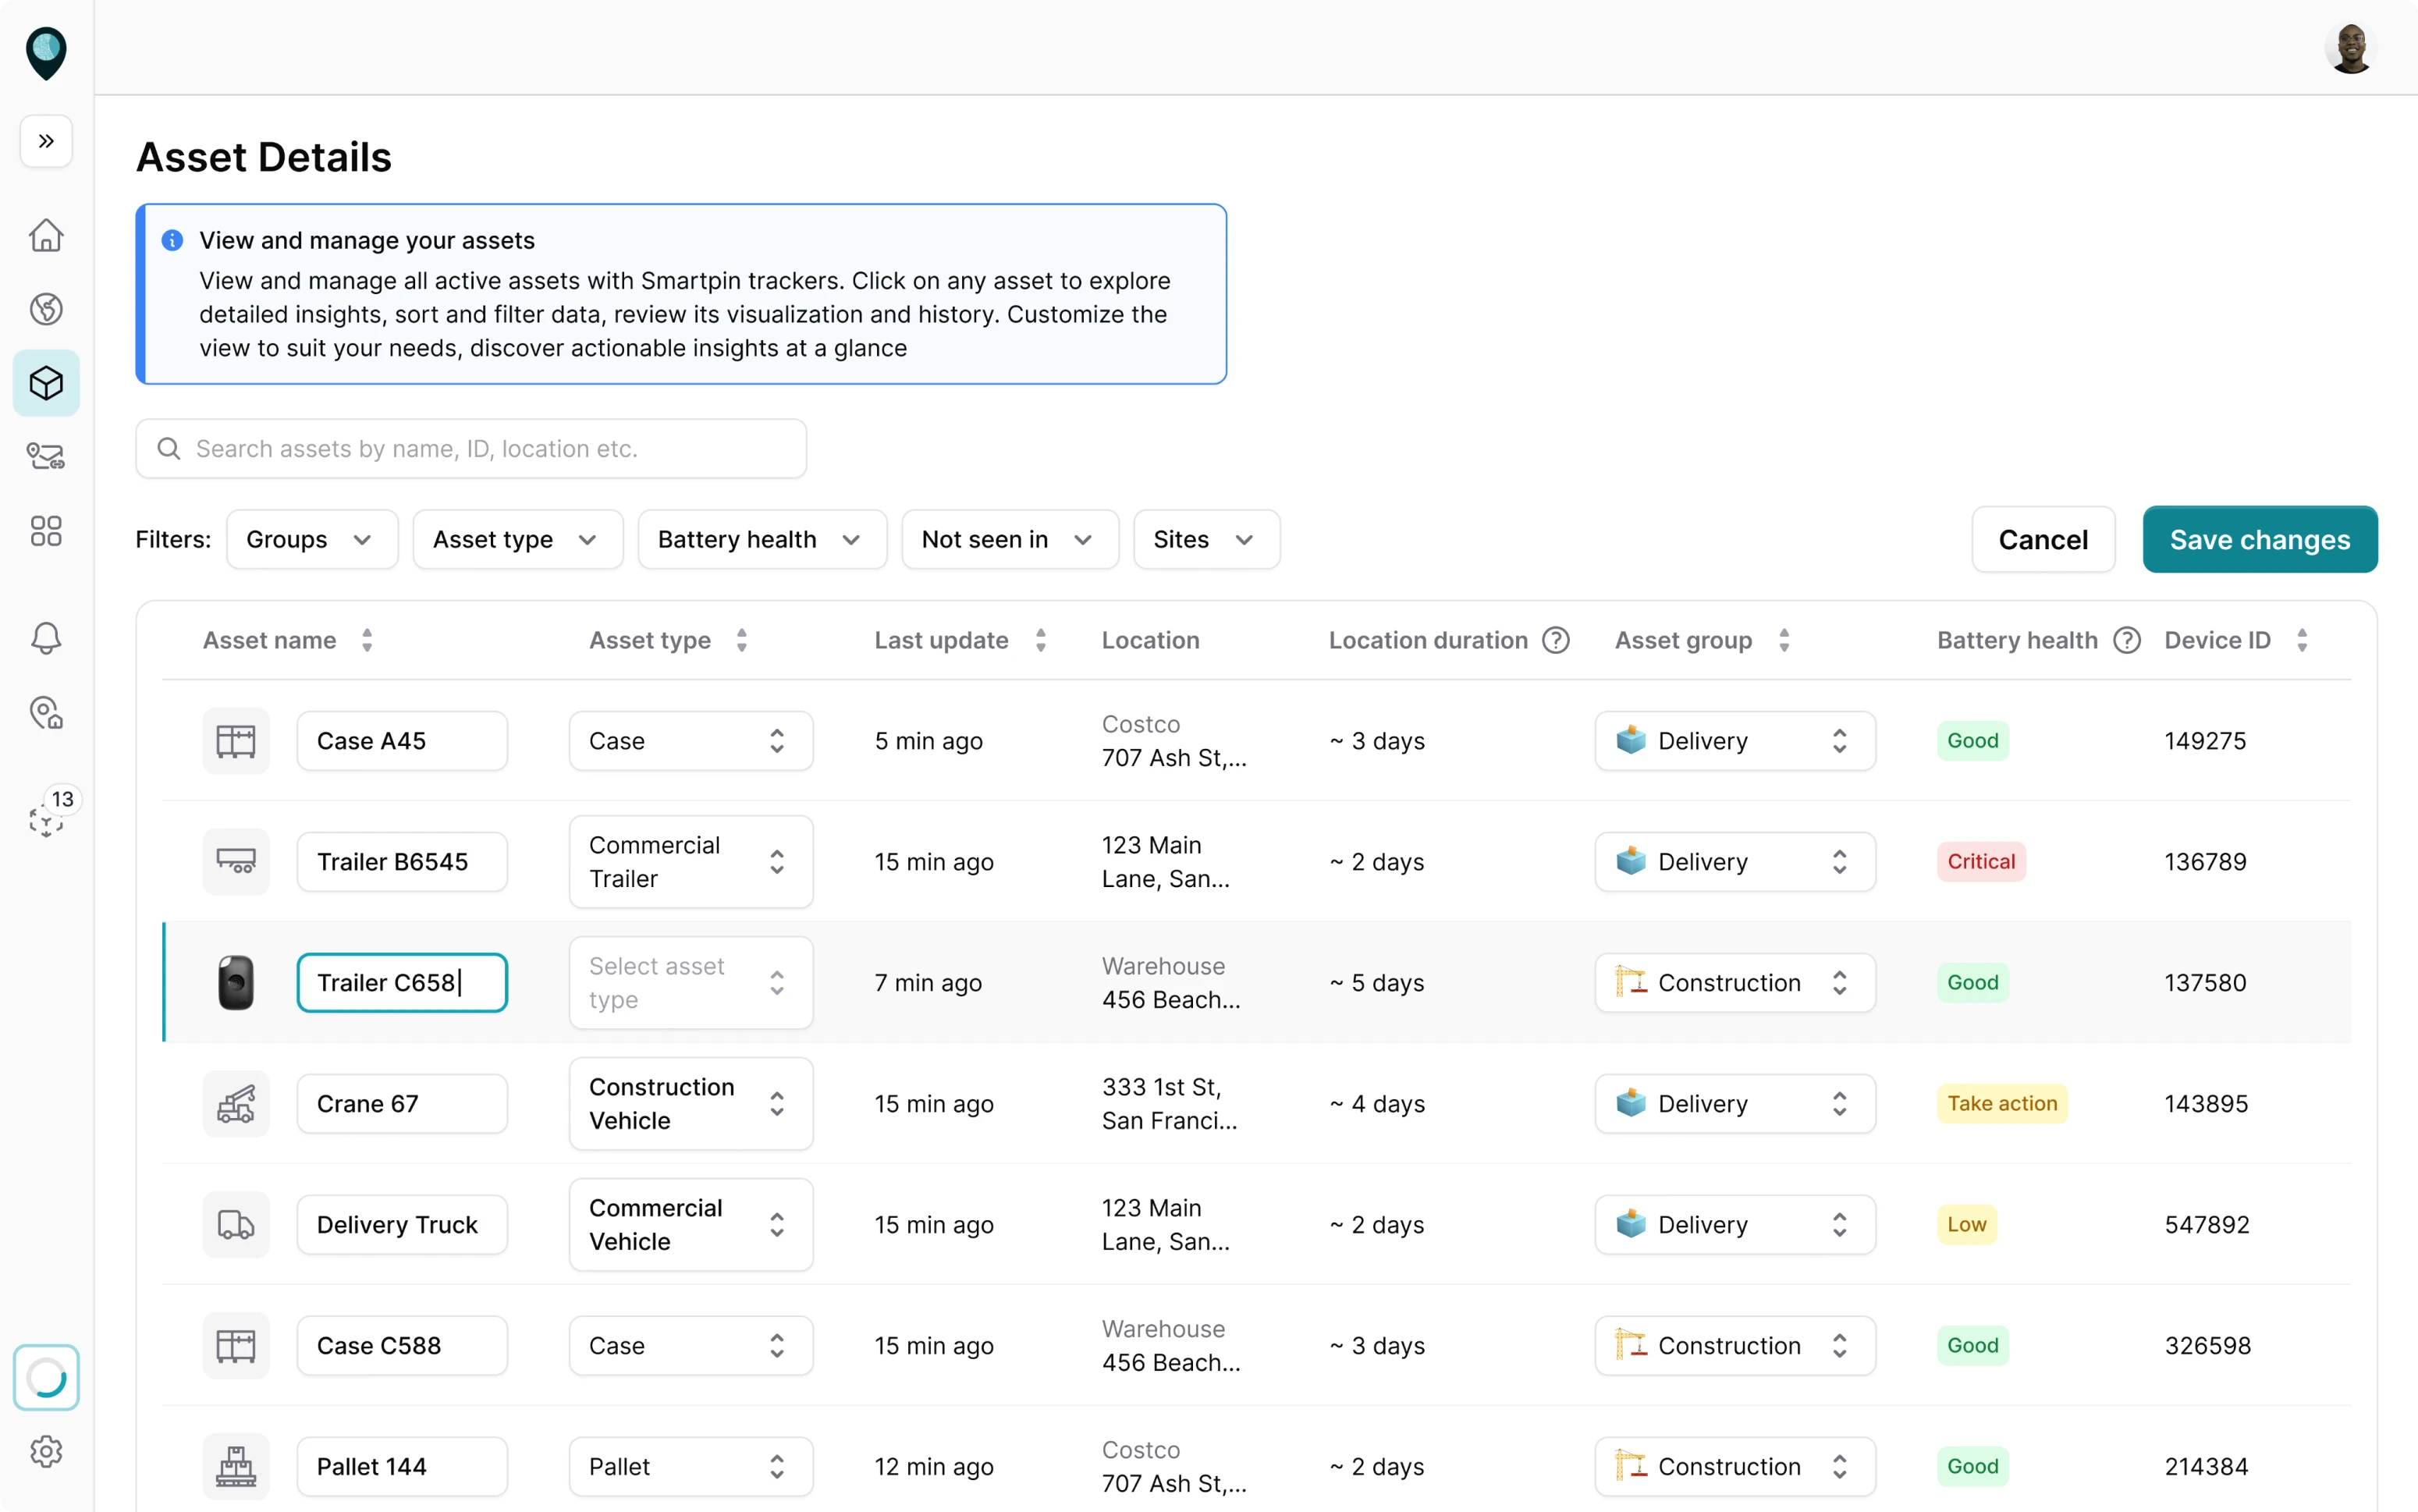View notifications via the bell icon

(46, 638)
